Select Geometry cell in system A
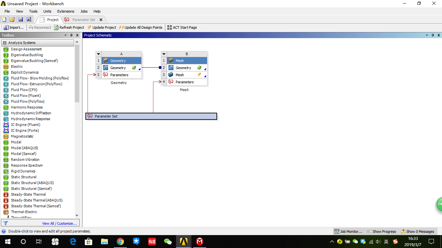Screen dimensions: 442x248 click(x=122, y=68)
